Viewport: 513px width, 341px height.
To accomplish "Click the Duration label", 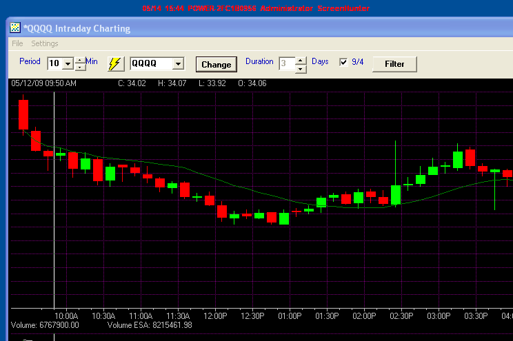I will click(259, 61).
